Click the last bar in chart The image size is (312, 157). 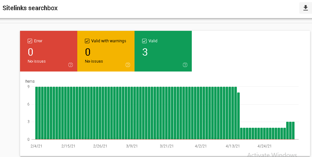293,131
